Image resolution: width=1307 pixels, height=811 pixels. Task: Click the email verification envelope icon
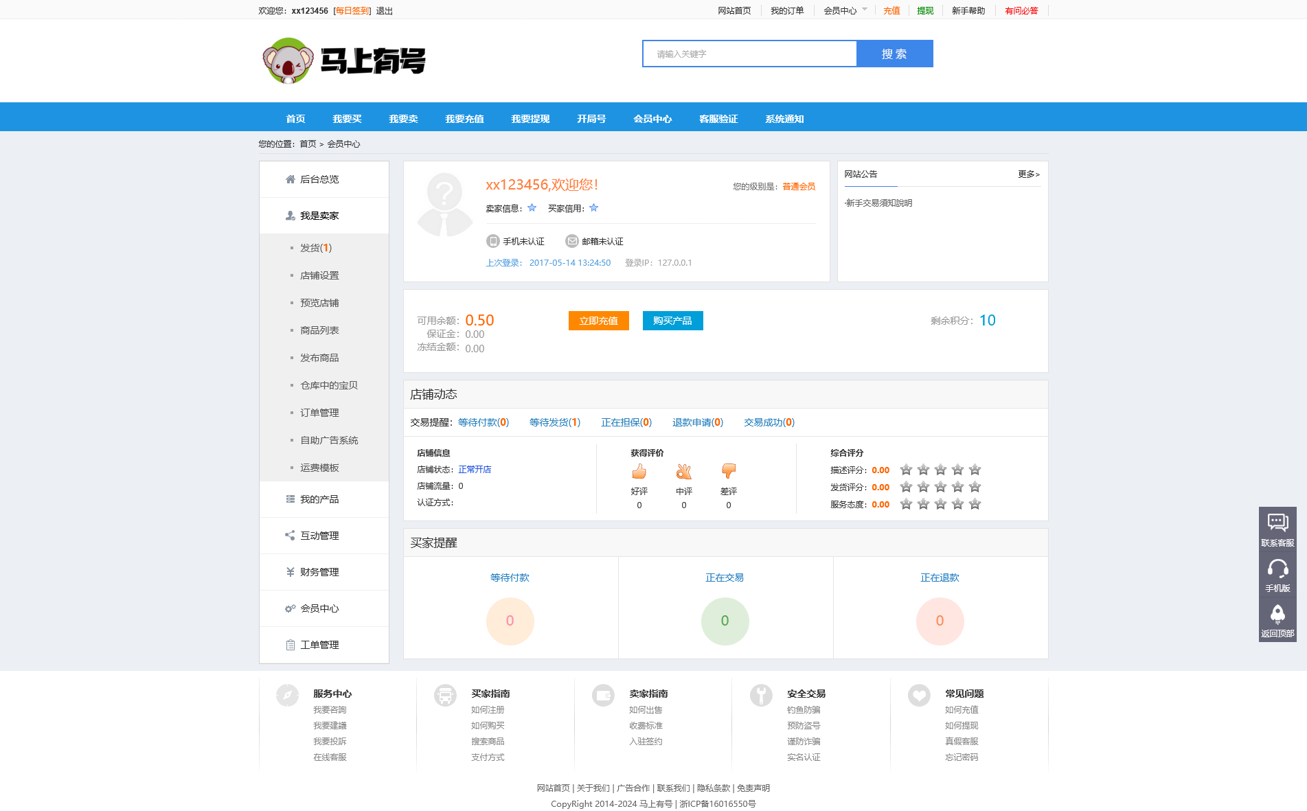(x=571, y=241)
